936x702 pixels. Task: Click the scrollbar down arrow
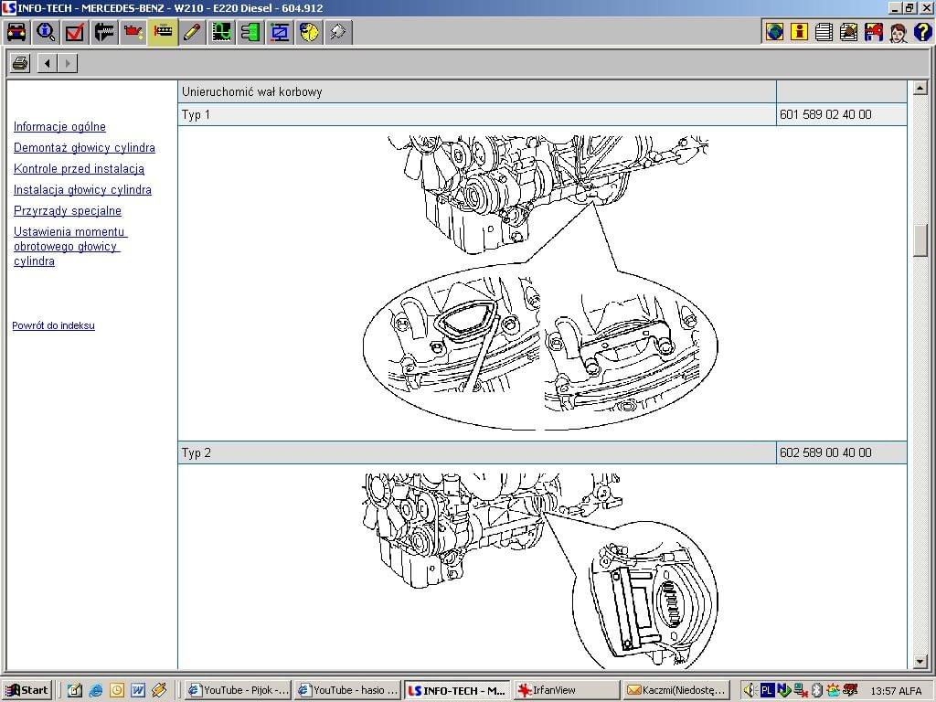tap(920, 662)
